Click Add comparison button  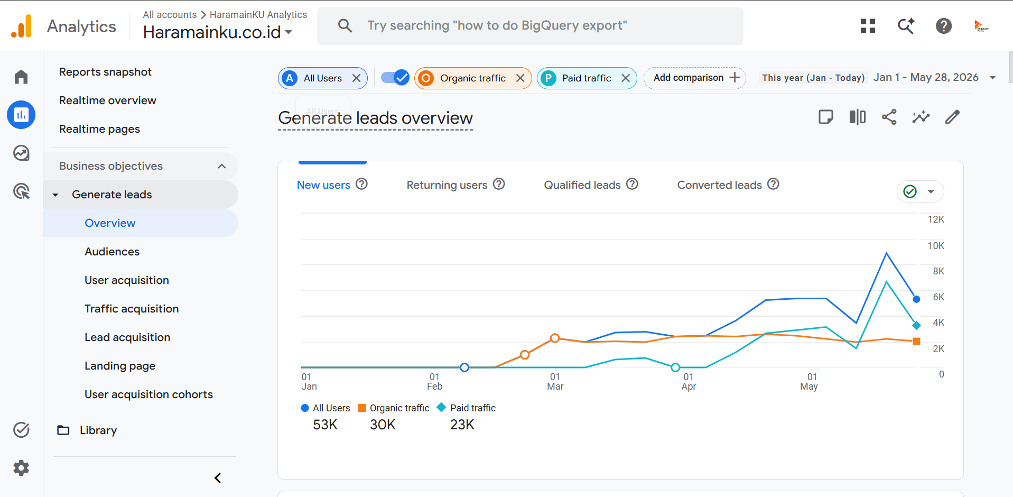tap(694, 78)
